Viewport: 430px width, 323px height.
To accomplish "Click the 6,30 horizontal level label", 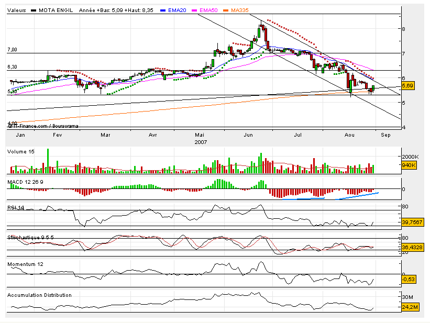I will pyautogui.click(x=12, y=67).
